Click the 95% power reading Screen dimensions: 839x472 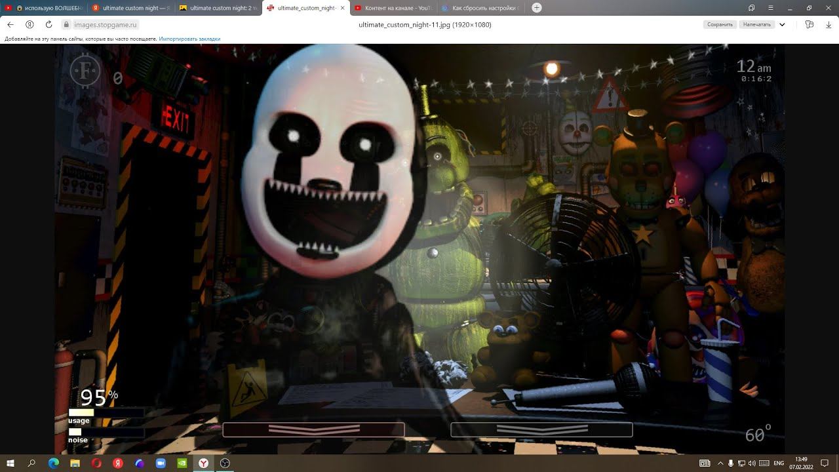(x=99, y=397)
